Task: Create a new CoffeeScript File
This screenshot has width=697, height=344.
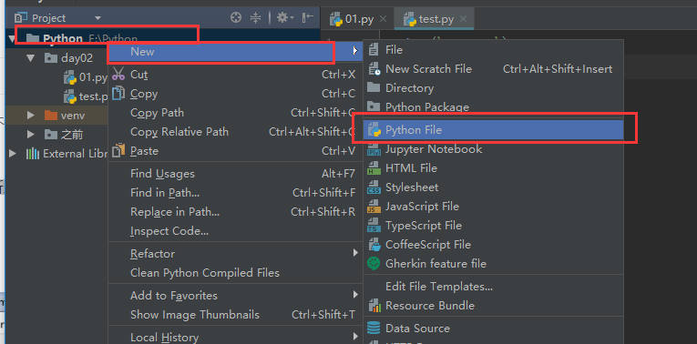Action: (494, 244)
